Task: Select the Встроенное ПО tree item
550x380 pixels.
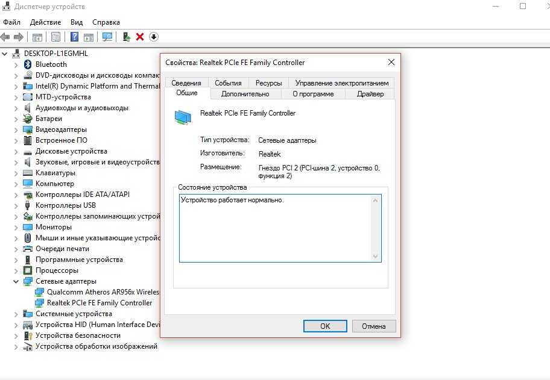Action: point(62,140)
